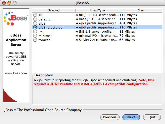Image resolution: width=165 pixels, height=124 pixels.
Task: Select the 'ejb3-clustered' radio button
Action: [35, 27]
